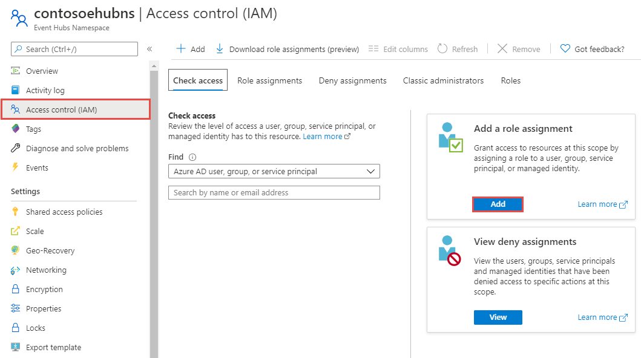641x358 pixels.
Task: Open the Tags icon
Action: (16, 129)
